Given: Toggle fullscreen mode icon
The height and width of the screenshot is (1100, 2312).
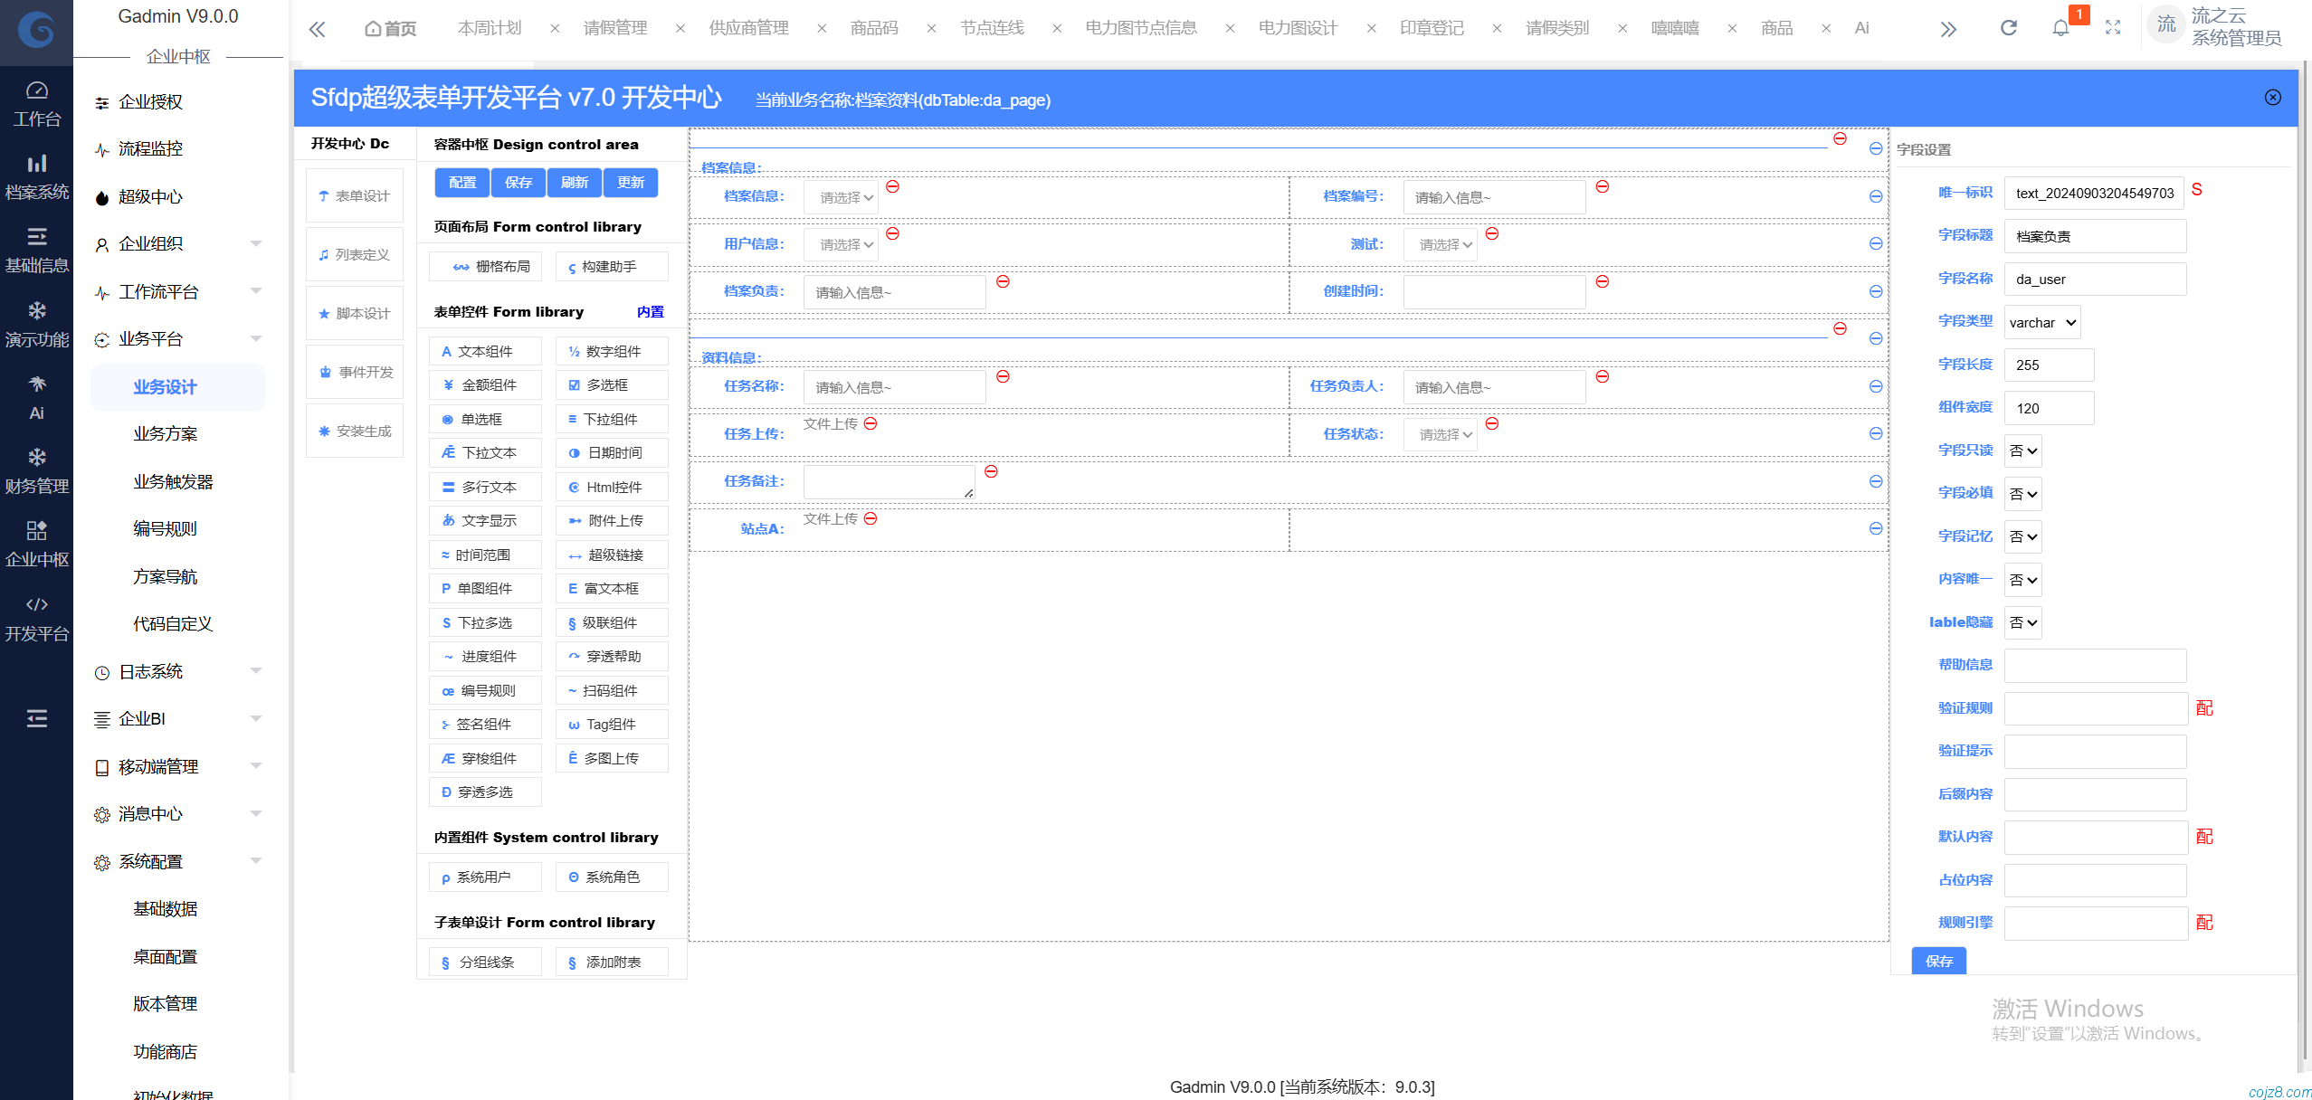Looking at the screenshot, I should tap(2113, 28).
